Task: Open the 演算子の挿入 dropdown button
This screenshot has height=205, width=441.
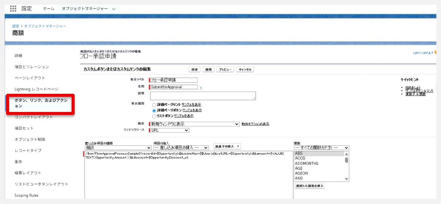Action: [x=227, y=146]
